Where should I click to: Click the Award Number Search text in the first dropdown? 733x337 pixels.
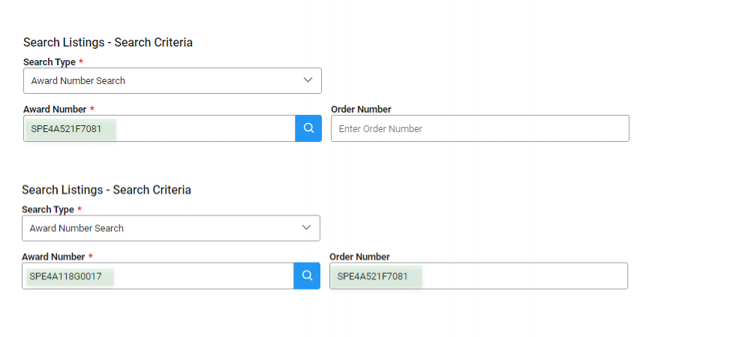tap(78, 80)
